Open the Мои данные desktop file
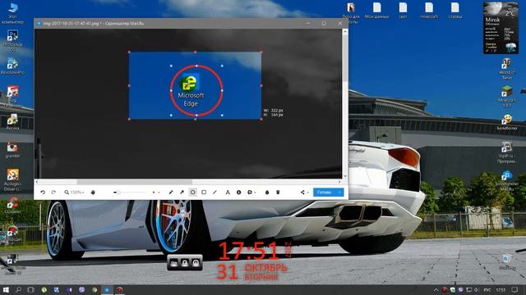 pos(376,10)
